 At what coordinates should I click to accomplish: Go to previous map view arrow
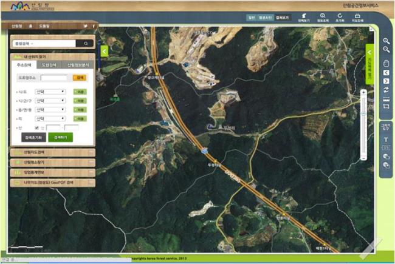click(x=386, y=73)
